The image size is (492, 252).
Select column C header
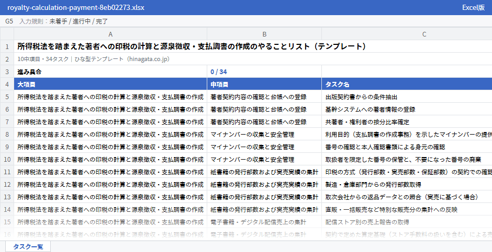(407, 34)
